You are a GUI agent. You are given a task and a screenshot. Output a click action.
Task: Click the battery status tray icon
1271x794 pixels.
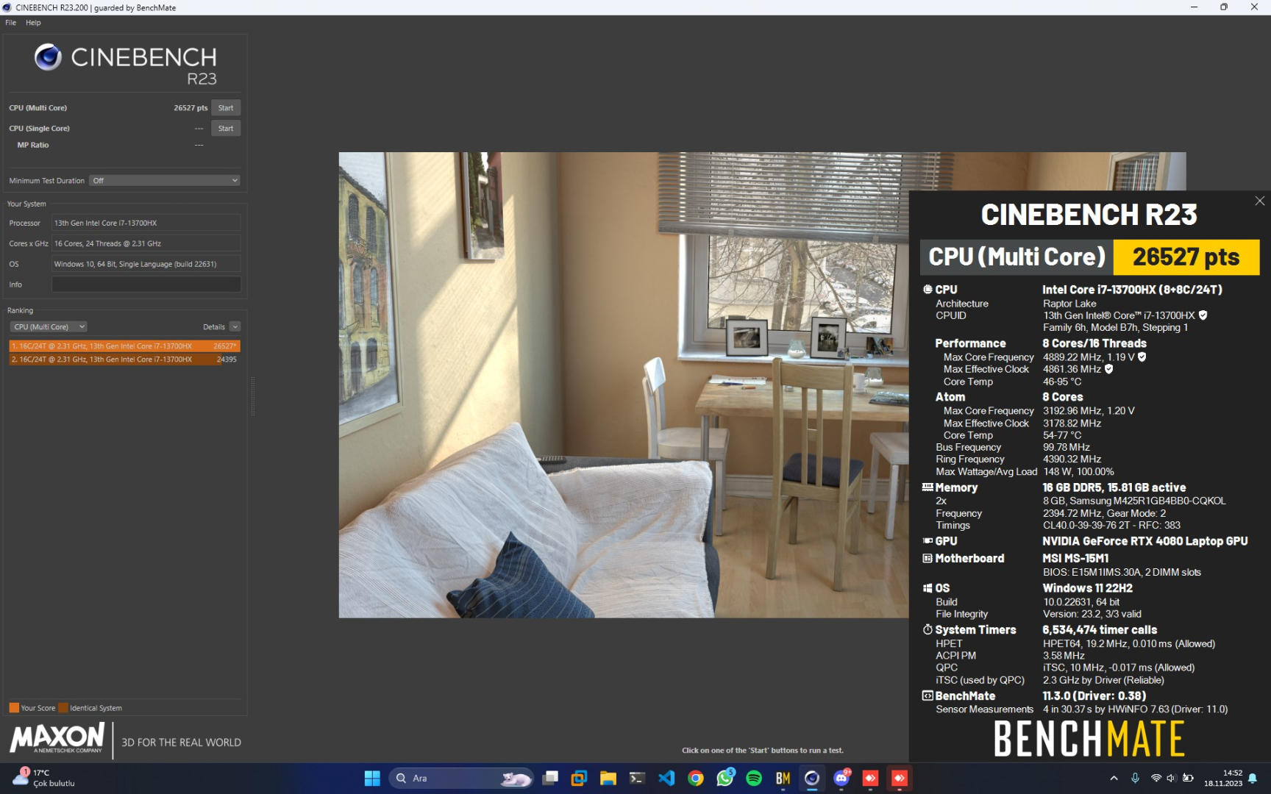(1188, 778)
